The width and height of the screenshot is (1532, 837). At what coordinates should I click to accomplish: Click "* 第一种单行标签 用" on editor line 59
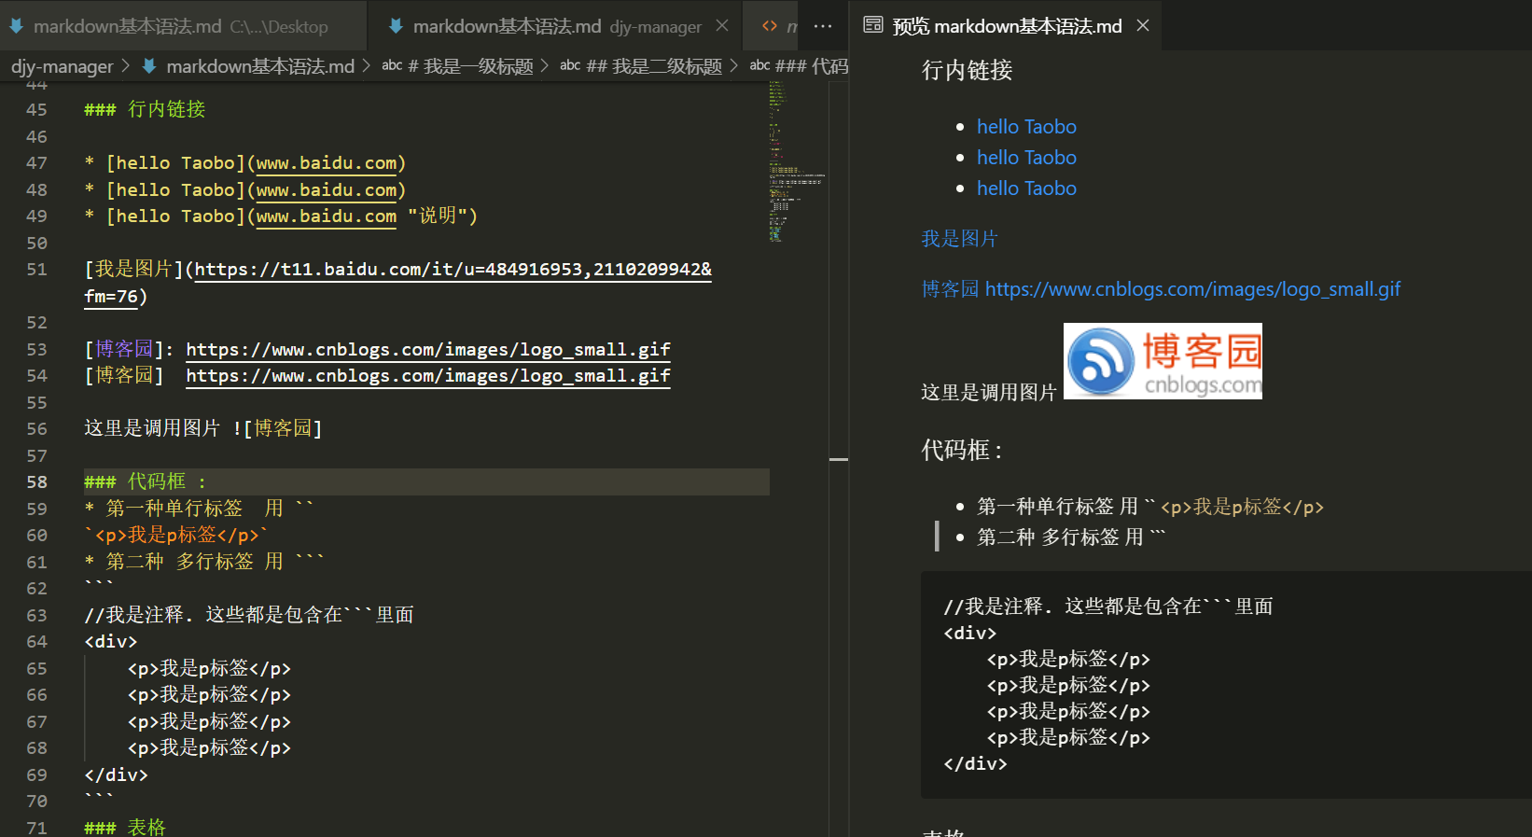[x=184, y=509]
